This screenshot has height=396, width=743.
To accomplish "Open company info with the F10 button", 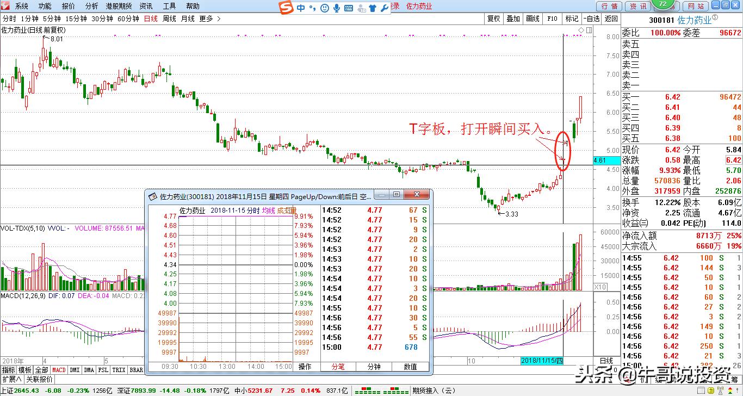I will pyautogui.click(x=552, y=18).
